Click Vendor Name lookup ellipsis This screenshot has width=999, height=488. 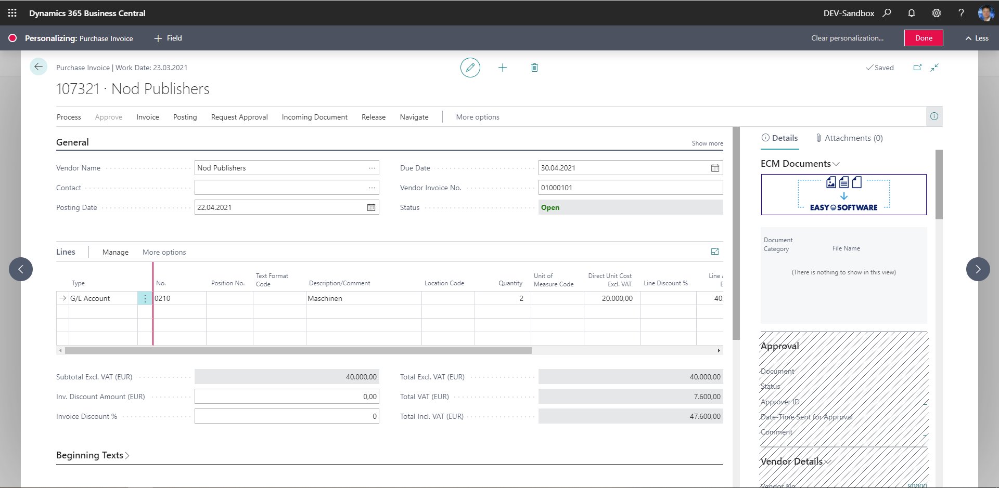(x=372, y=168)
